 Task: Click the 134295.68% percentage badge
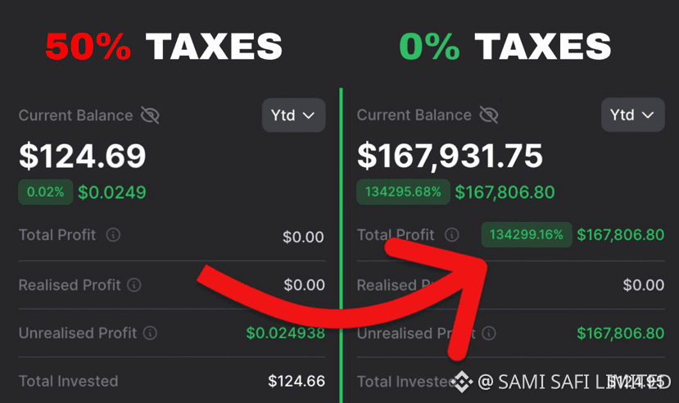[x=403, y=192]
